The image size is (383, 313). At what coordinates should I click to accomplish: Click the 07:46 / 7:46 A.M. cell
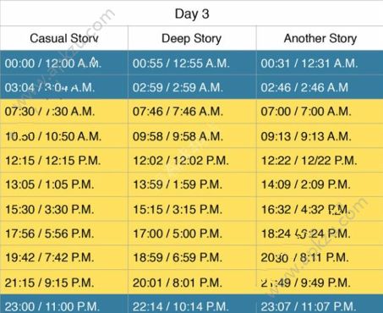point(192,111)
